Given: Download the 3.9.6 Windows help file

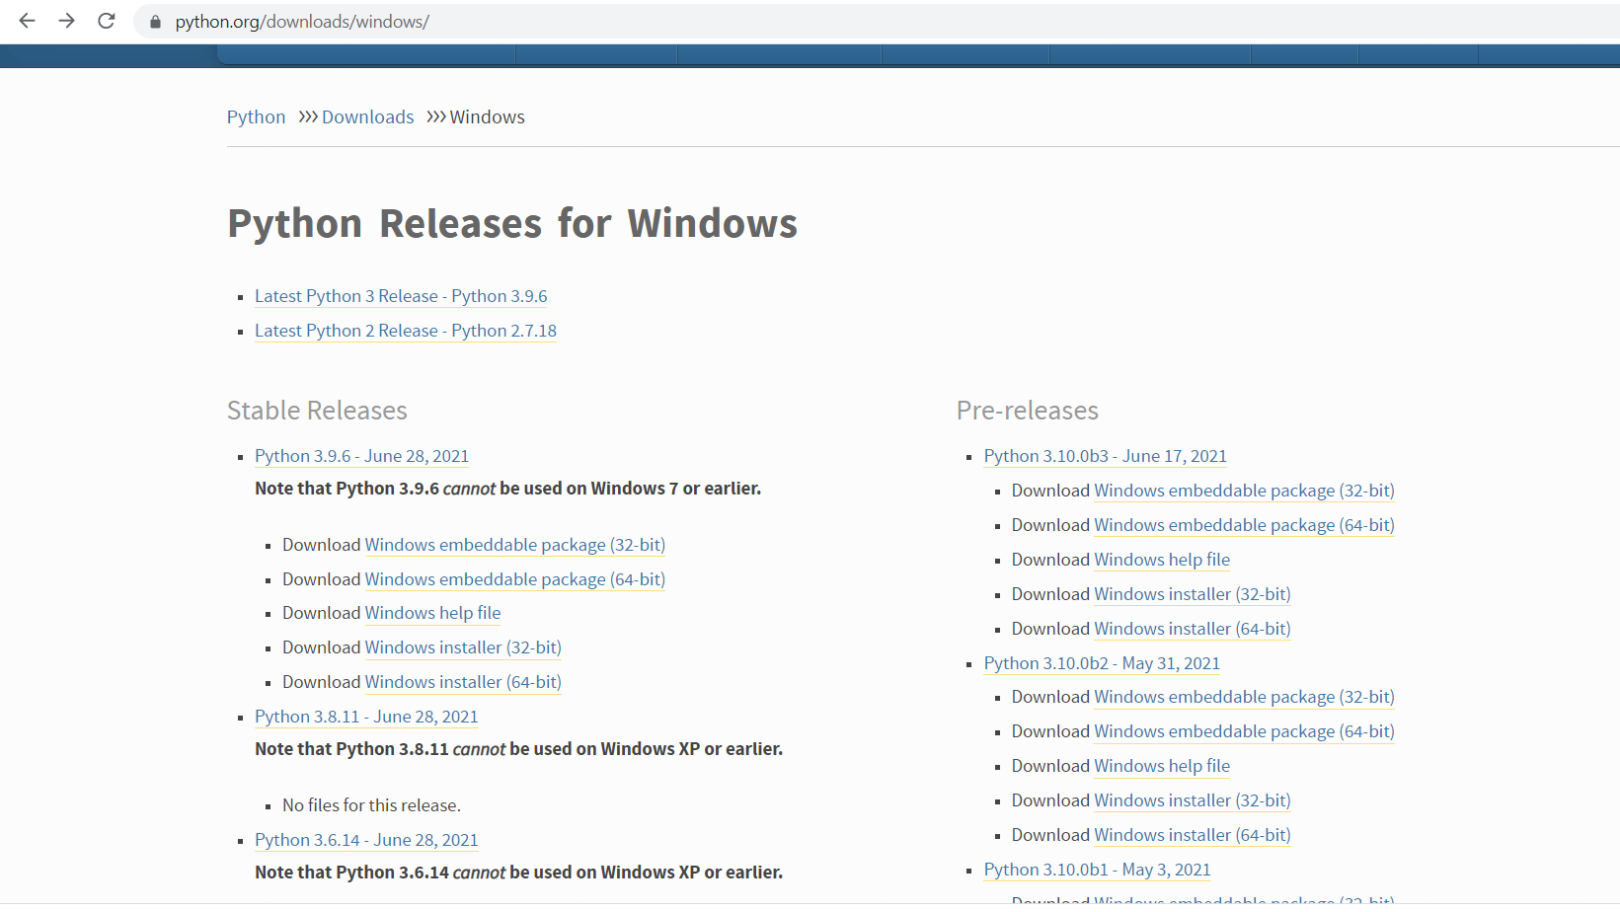Looking at the screenshot, I should coord(433,613).
